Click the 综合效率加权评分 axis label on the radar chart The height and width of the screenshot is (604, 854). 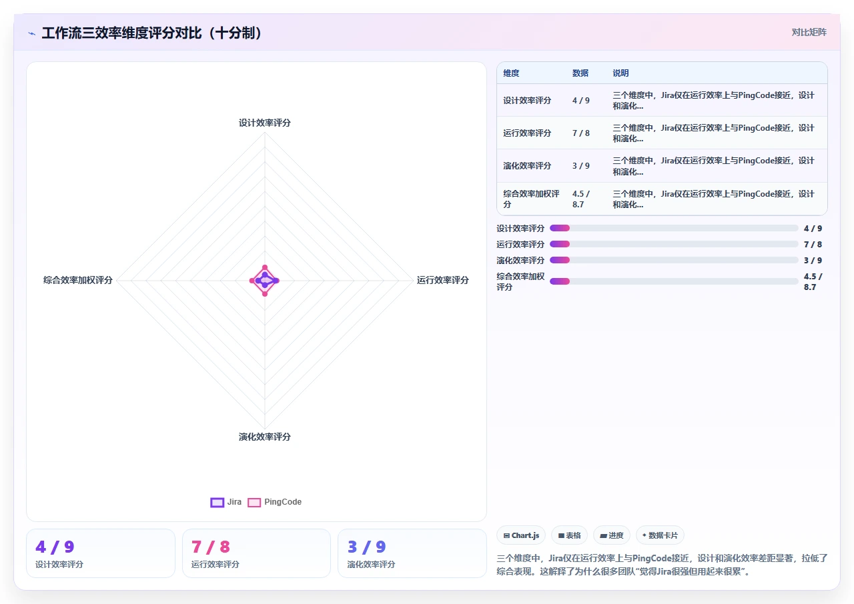78,280
